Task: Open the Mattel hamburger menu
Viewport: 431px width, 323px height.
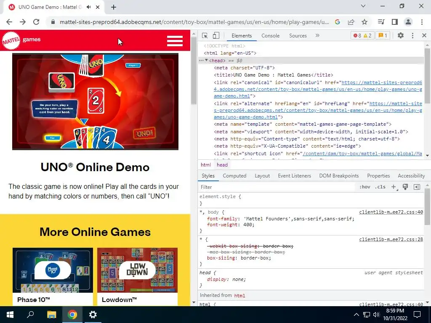Action: click(175, 41)
